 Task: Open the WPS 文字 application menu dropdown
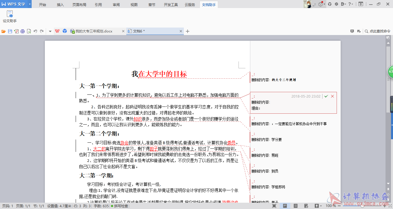[30, 4]
